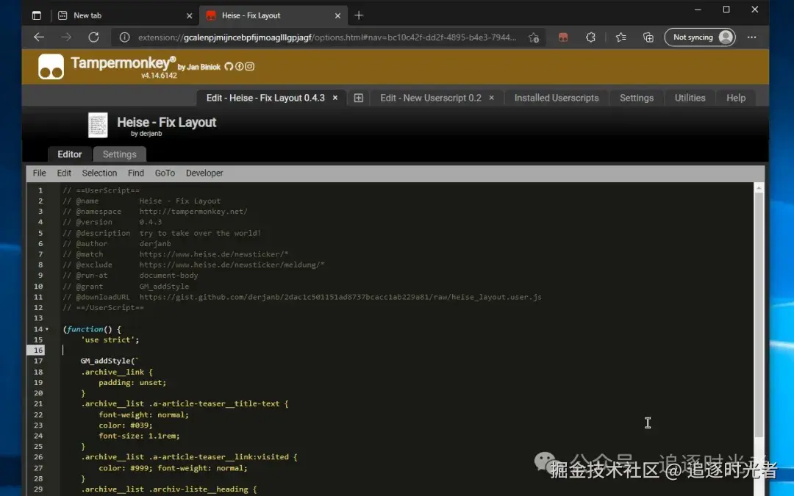Click the 'use strict'; line
794x496 pixels.
tap(110, 339)
